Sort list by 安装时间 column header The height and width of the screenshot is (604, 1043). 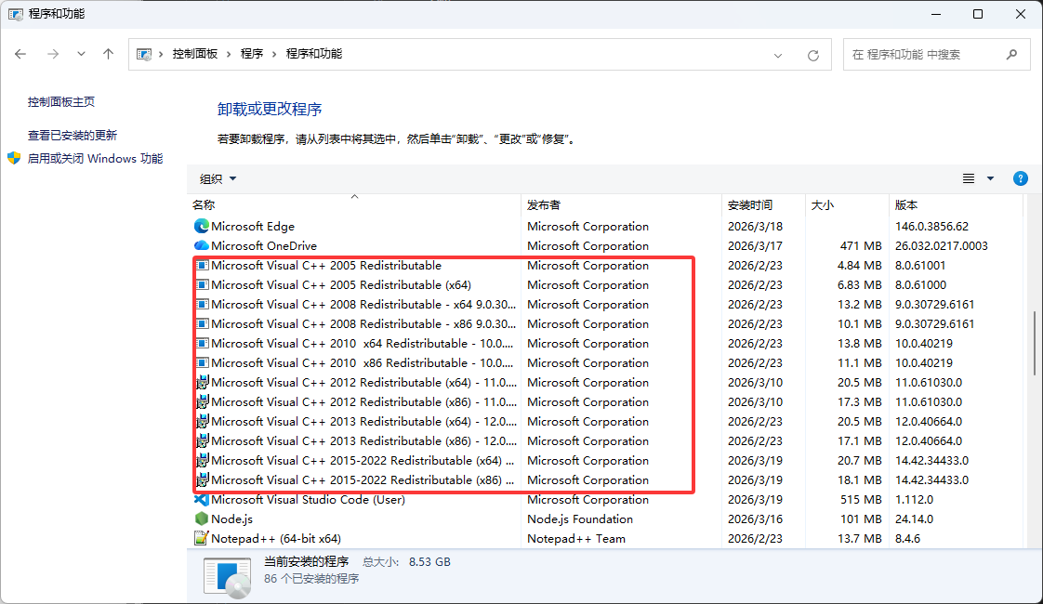tap(750, 204)
